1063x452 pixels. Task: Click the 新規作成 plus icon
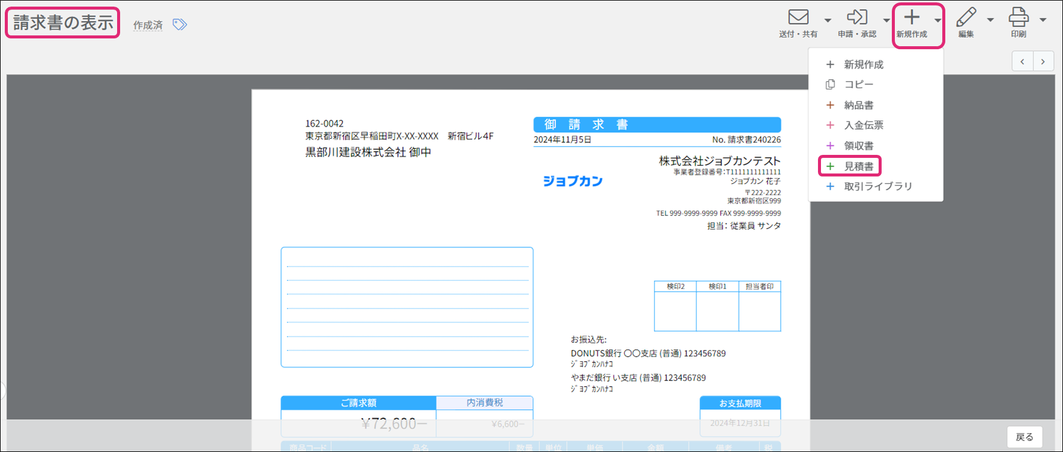point(912,17)
